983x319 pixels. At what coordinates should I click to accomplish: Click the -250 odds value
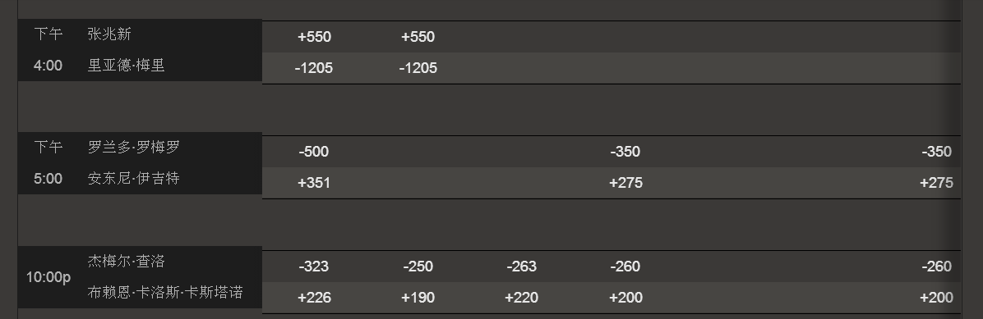click(x=418, y=267)
